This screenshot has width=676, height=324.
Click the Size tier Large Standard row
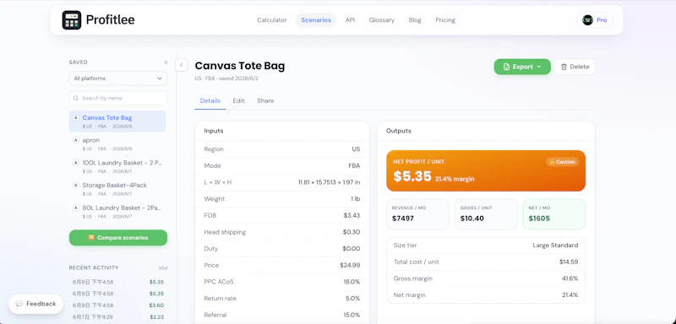click(486, 246)
